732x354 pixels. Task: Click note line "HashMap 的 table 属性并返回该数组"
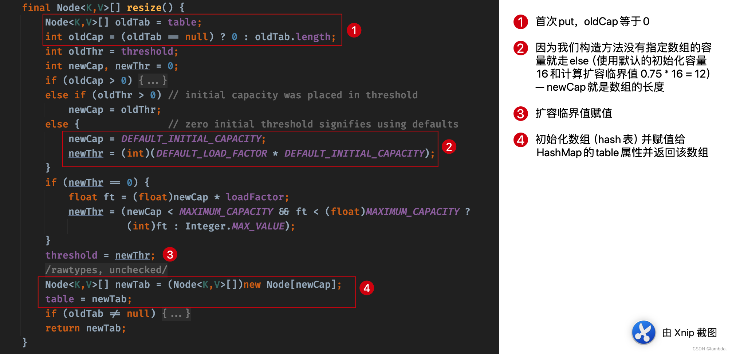(622, 153)
